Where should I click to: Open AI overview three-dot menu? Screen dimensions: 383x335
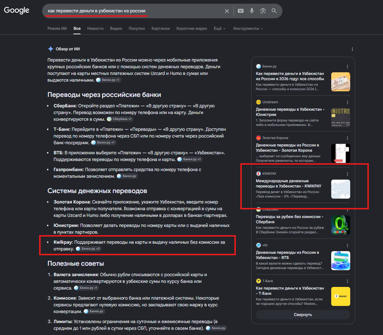[x=352, y=49]
